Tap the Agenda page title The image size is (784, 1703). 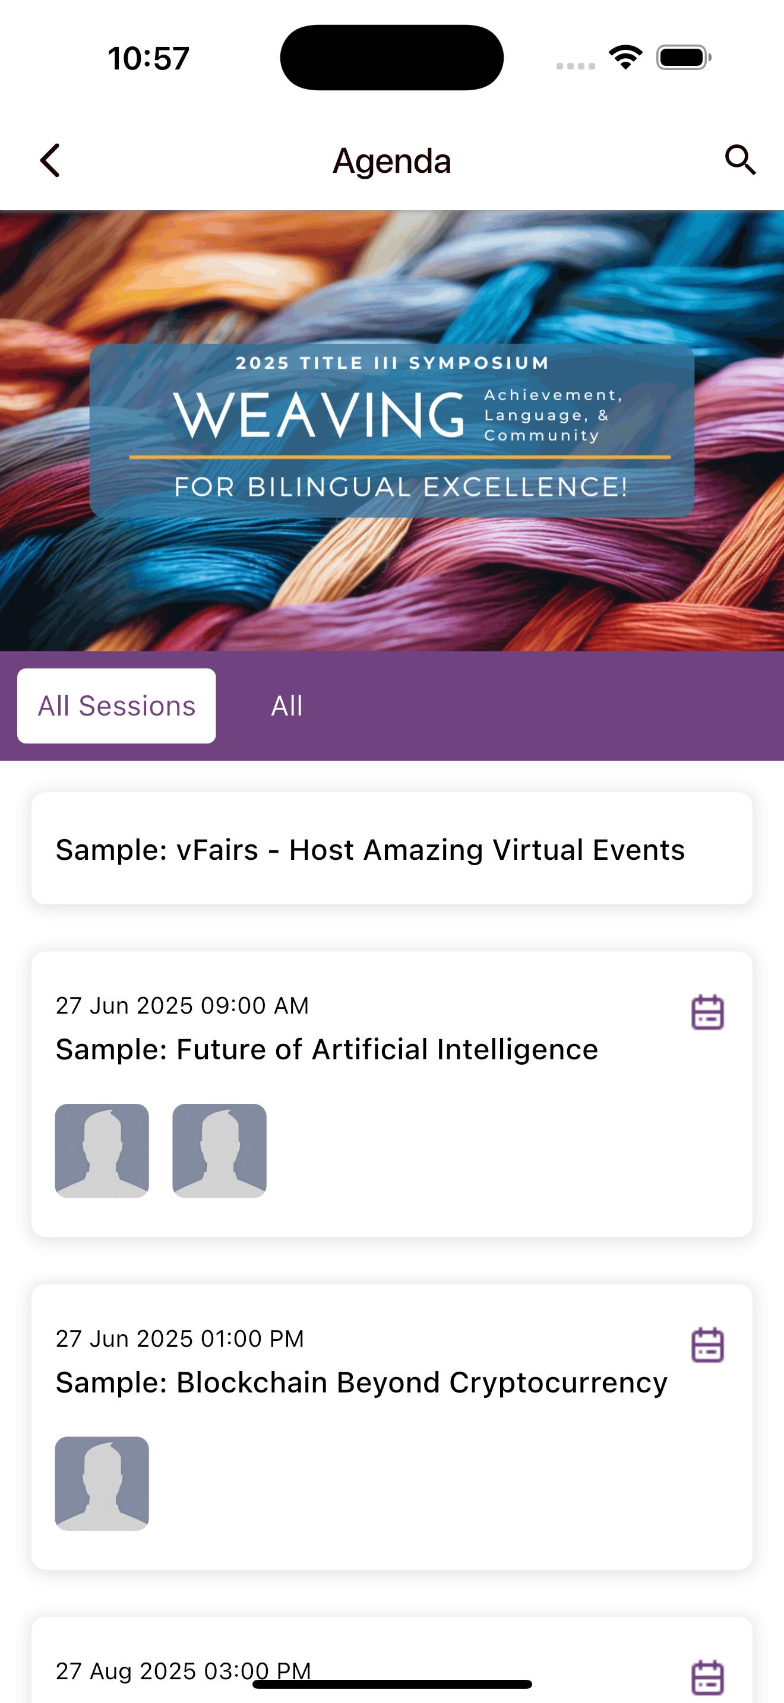click(391, 161)
